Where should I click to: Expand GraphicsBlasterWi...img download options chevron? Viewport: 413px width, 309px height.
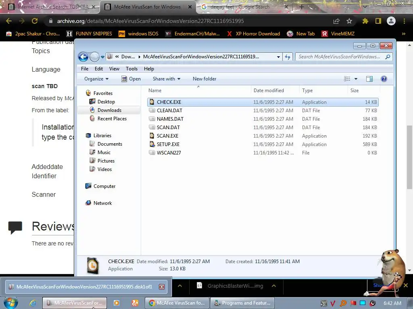tap(274, 286)
